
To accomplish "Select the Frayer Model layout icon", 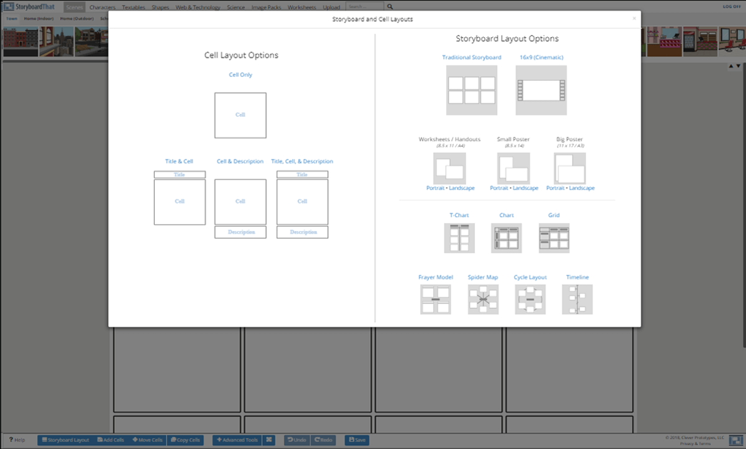I will click(435, 300).
